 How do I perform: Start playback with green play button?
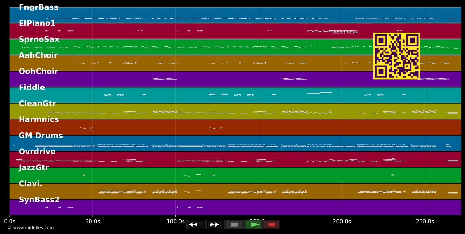[253, 224]
